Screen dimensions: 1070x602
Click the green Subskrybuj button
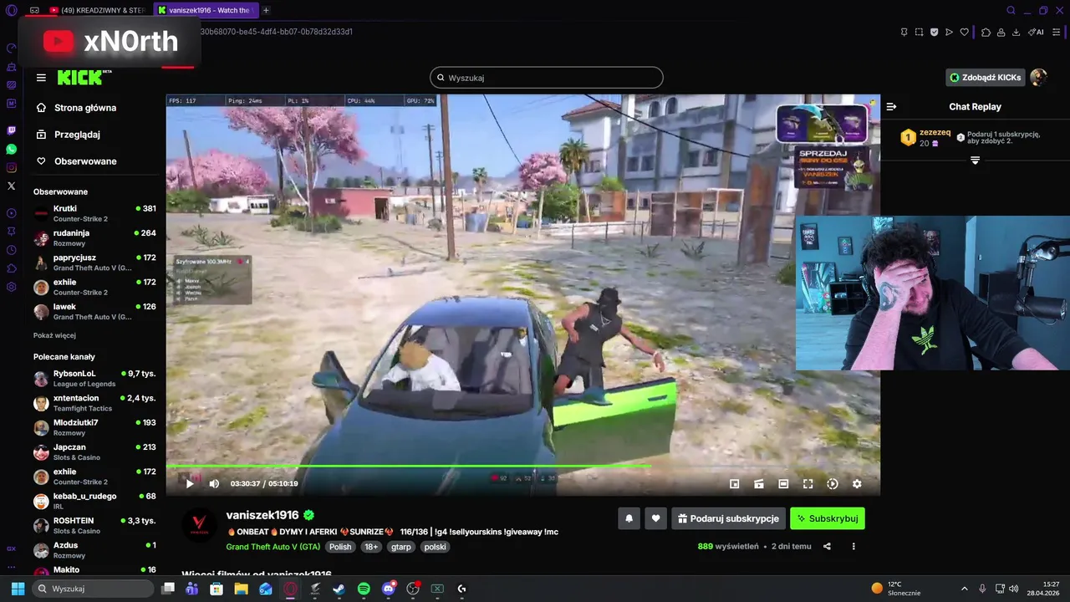[828, 518]
